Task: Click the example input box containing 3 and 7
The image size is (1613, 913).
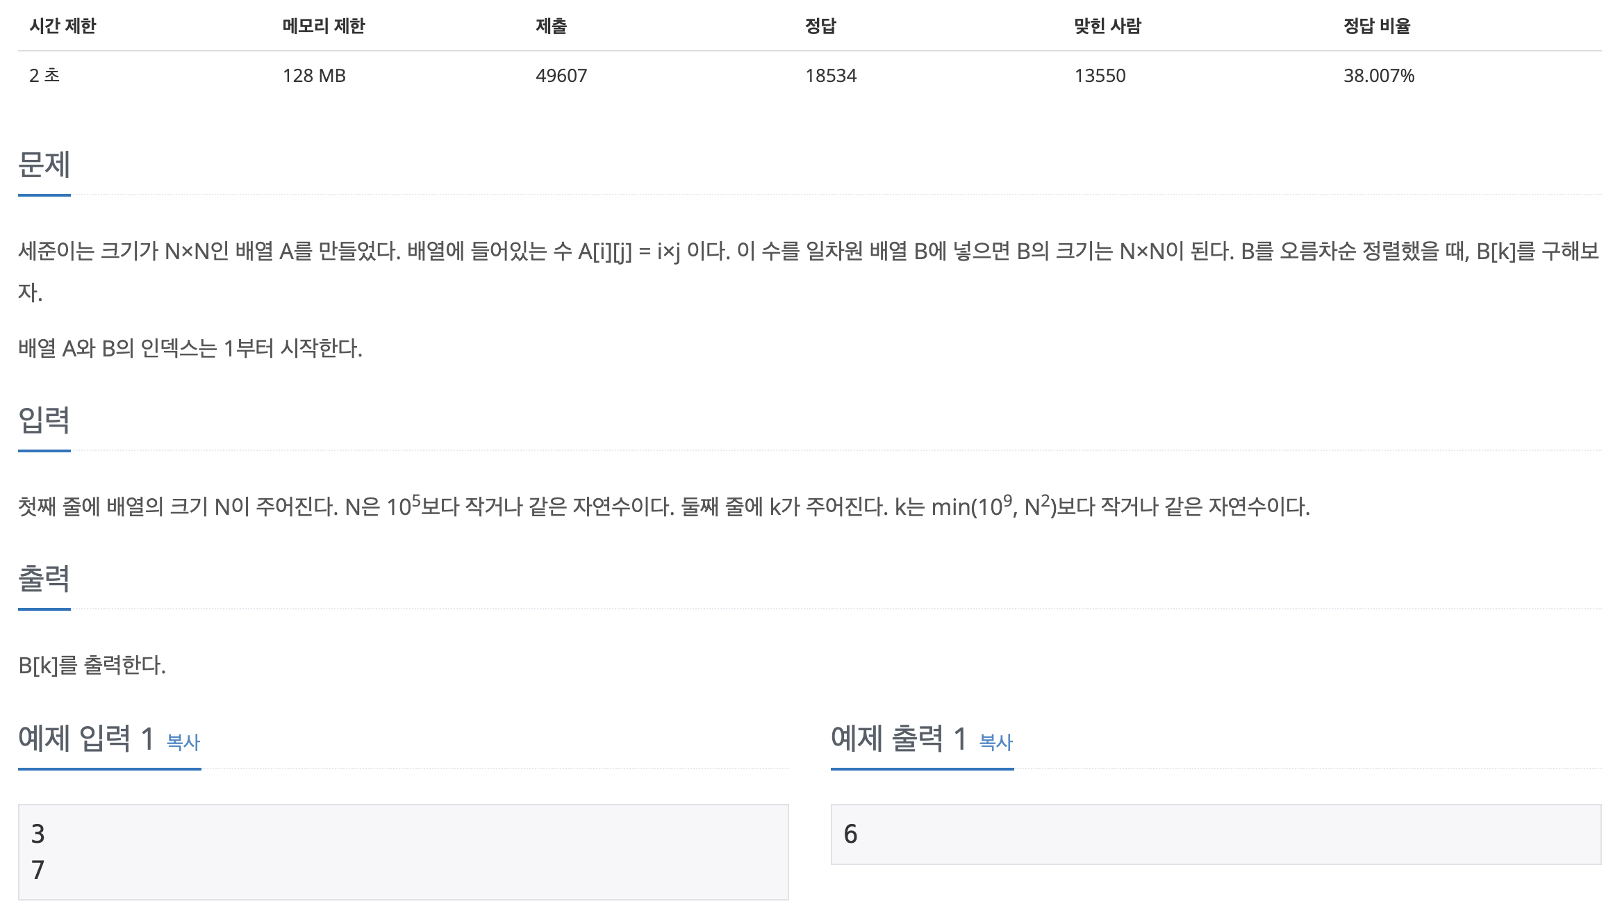Action: tap(403, 852)
